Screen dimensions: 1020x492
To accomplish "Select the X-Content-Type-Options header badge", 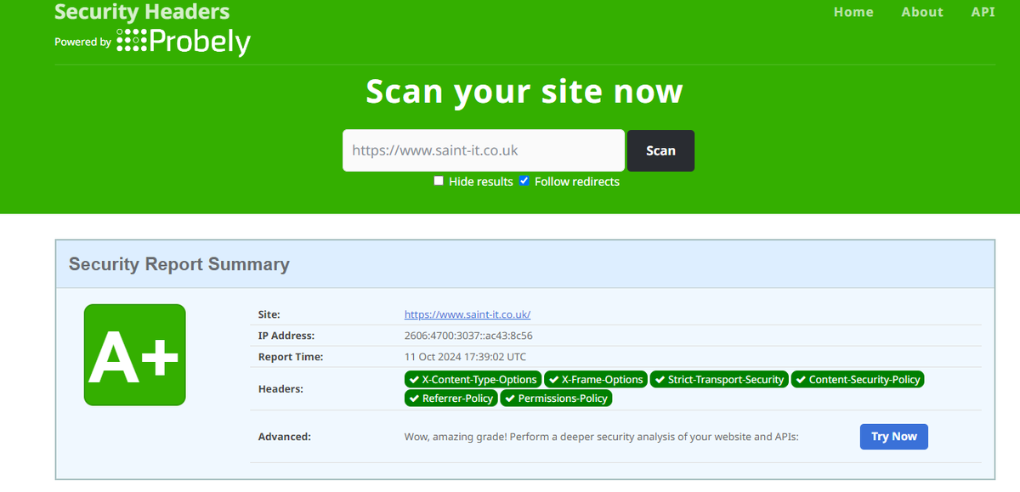I will [473, 380].
